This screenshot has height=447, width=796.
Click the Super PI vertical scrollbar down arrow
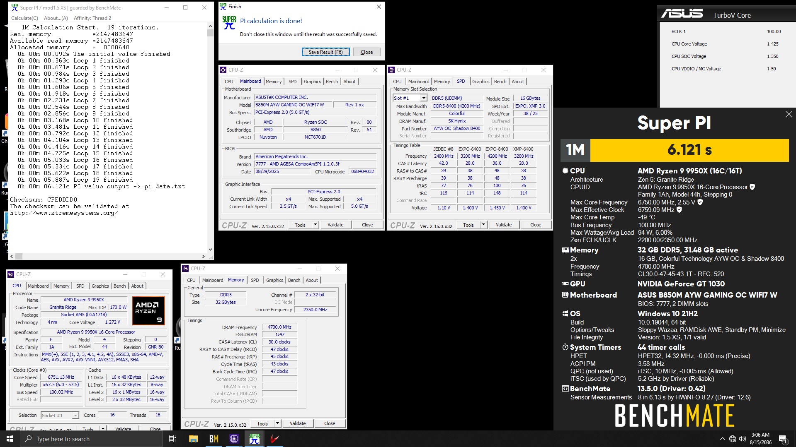click(210, 250)
